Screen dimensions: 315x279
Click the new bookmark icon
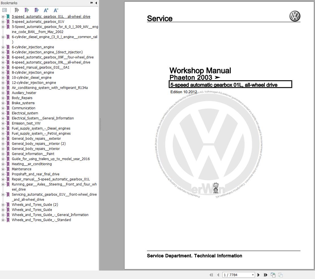click(x=26, y=10)
